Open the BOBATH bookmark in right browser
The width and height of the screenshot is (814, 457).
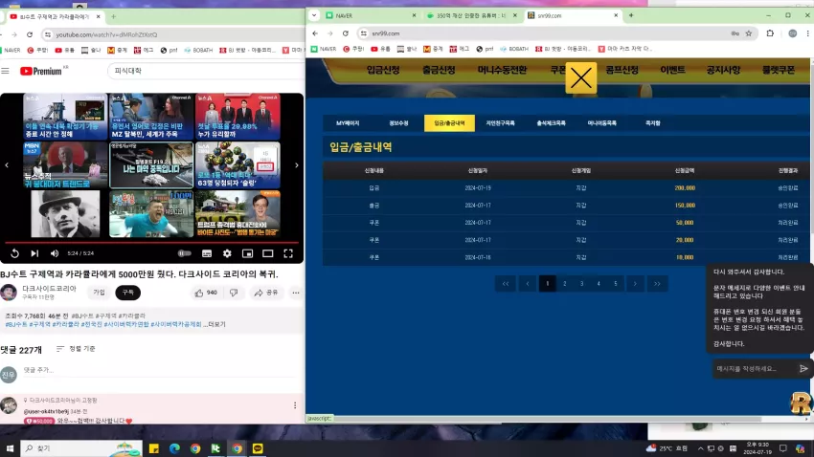pos(514,49)
